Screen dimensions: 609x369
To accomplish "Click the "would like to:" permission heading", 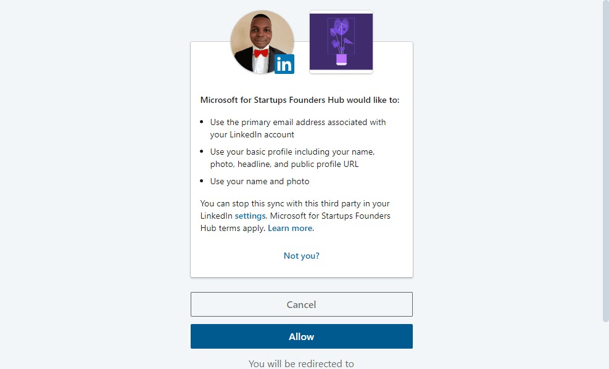I will pyautogui.click(x=300, y=100).
